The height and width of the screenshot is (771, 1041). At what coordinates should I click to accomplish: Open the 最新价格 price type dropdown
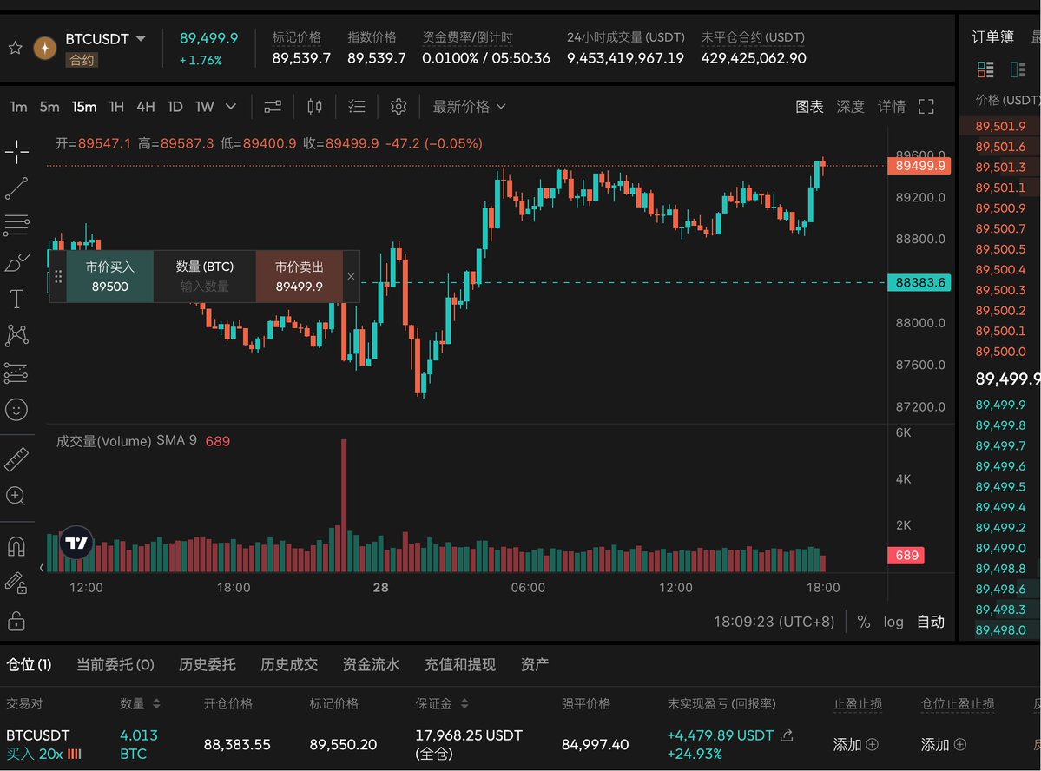pyautogui.click(x=469, y=107)
